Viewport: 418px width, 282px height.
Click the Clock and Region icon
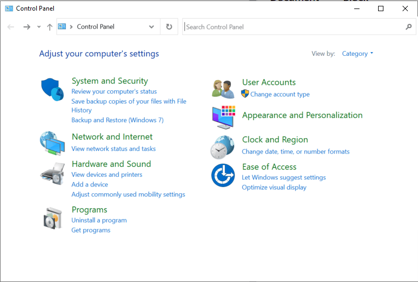223,147
